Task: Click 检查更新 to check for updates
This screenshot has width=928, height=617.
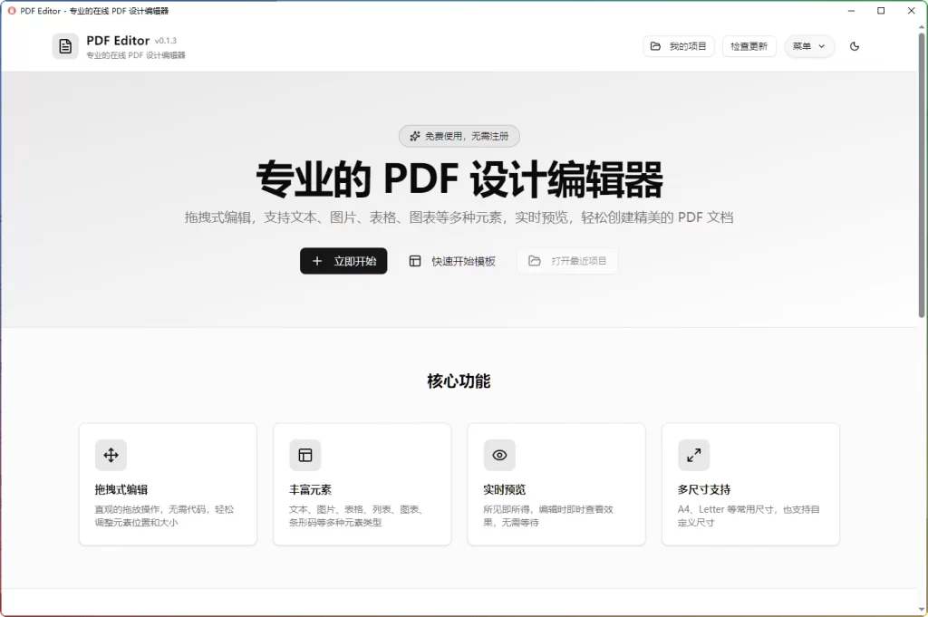Action: point(749,46)
